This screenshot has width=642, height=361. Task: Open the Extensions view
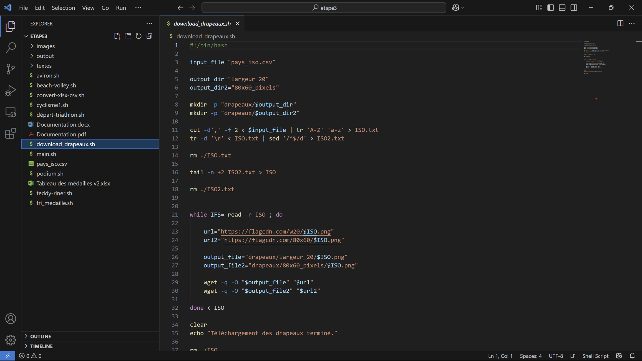click(x=11, y=134)
